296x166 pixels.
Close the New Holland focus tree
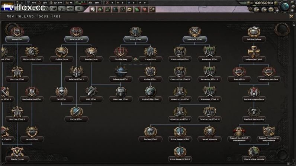291,16
